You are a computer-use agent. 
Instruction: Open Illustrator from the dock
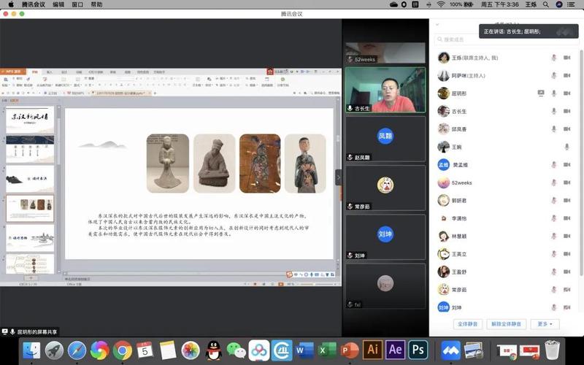point(372,350)
